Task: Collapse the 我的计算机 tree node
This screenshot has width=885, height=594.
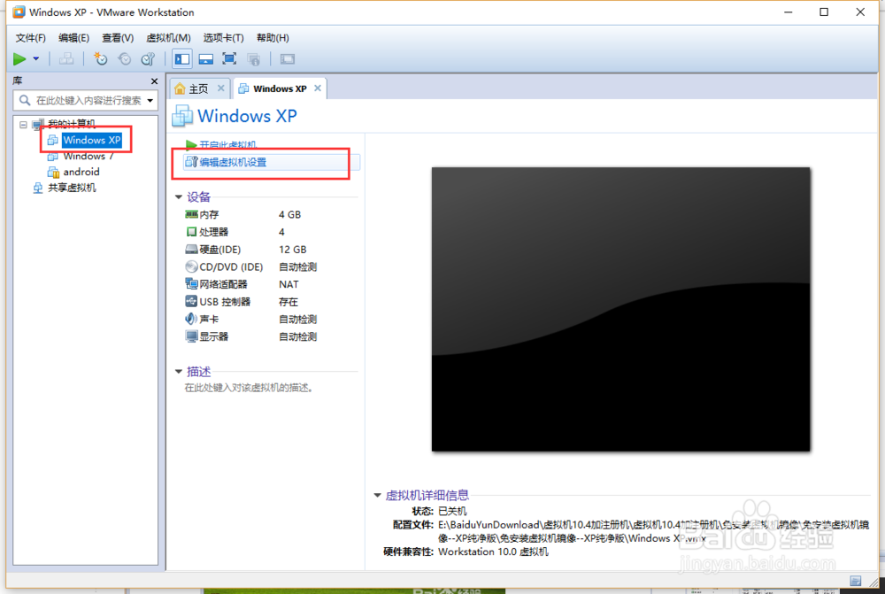Action: (x=23, y=124)
